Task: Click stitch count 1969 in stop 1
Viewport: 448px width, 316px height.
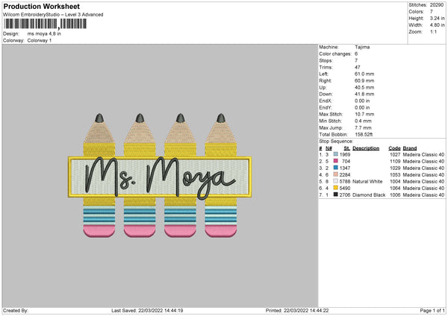Action: 345,154
